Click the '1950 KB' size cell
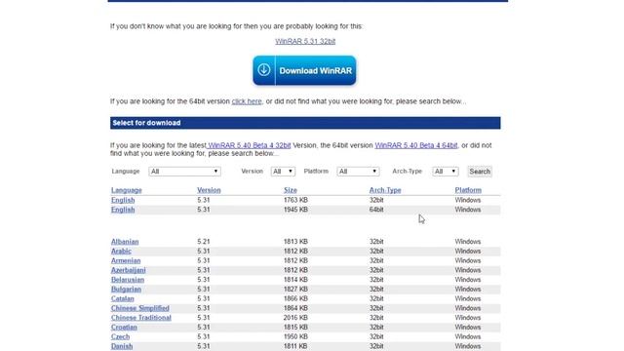The image size is (624, 351). (295, 337)
